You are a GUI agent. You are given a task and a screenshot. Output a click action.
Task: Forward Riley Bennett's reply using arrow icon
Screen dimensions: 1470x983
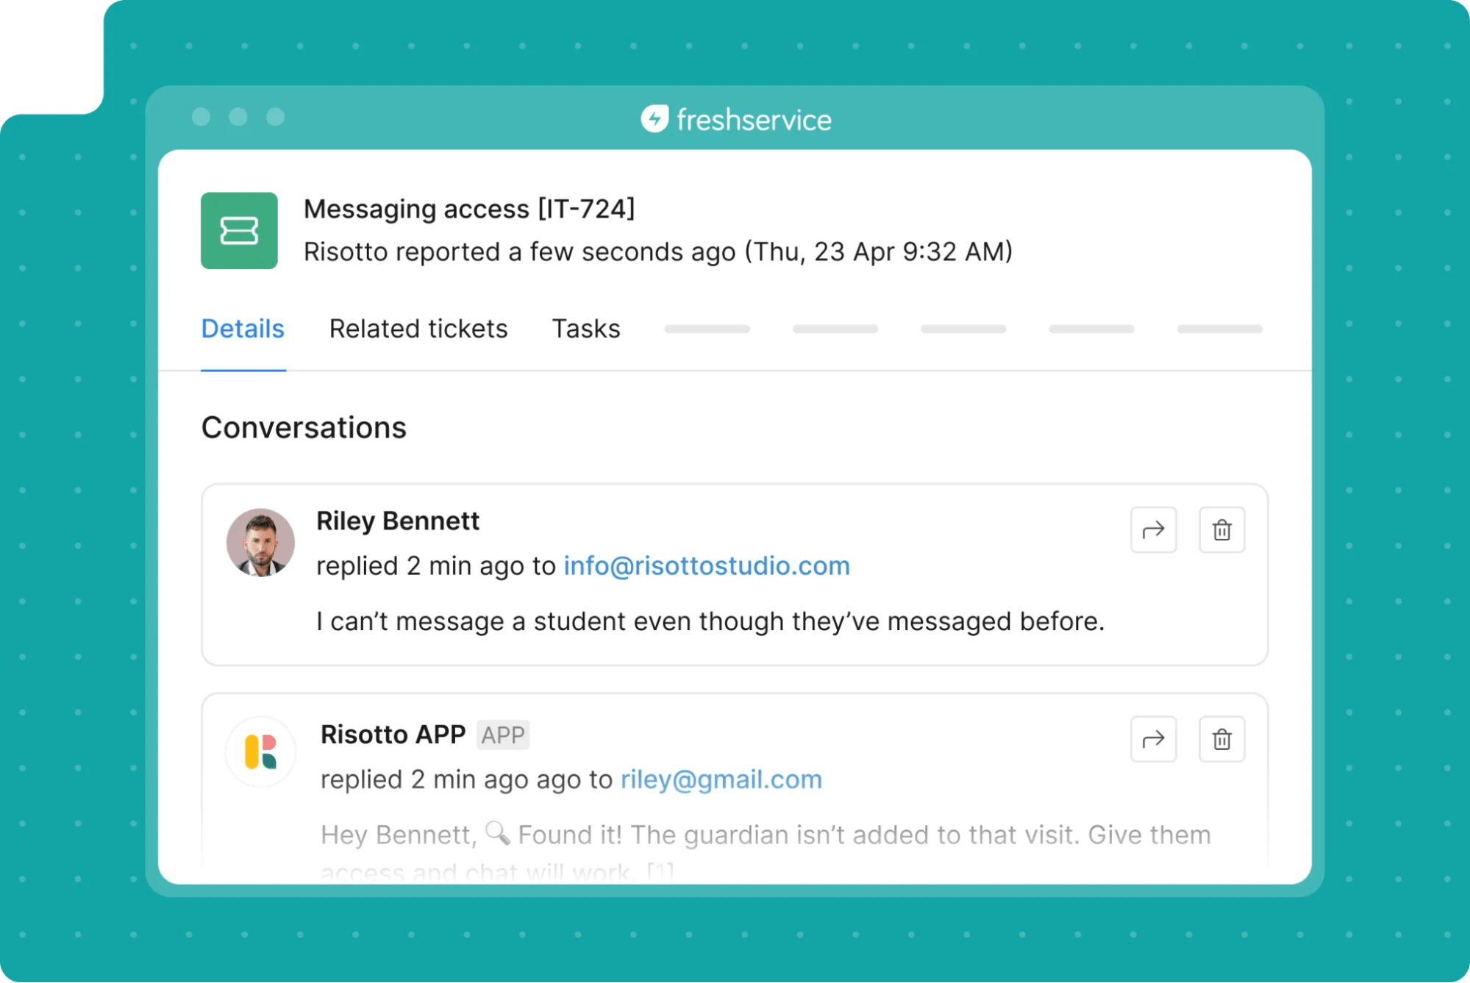[1153, 529]
